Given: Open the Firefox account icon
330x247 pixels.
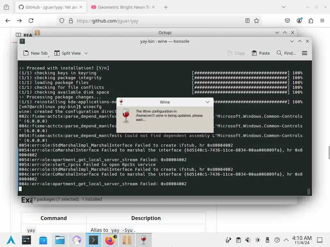Looking at the screenshot, I should [x=299, y=21].
